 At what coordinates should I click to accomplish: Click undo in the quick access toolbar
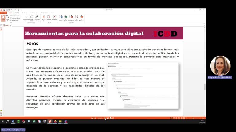12,10
